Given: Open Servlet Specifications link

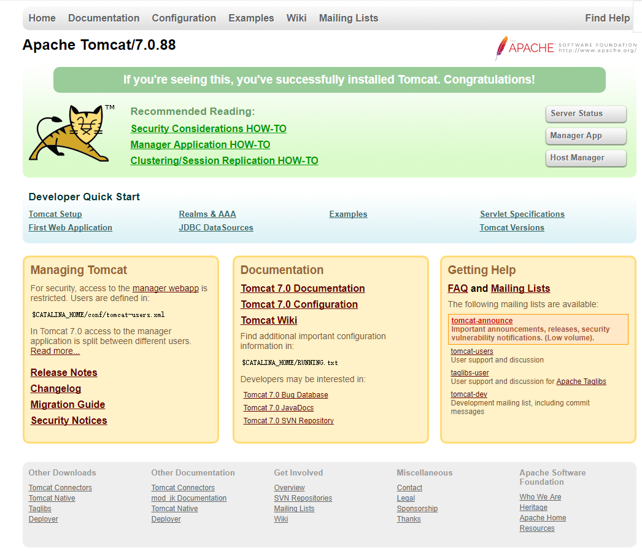Looking at the screenshot, I should click(522, 214).
